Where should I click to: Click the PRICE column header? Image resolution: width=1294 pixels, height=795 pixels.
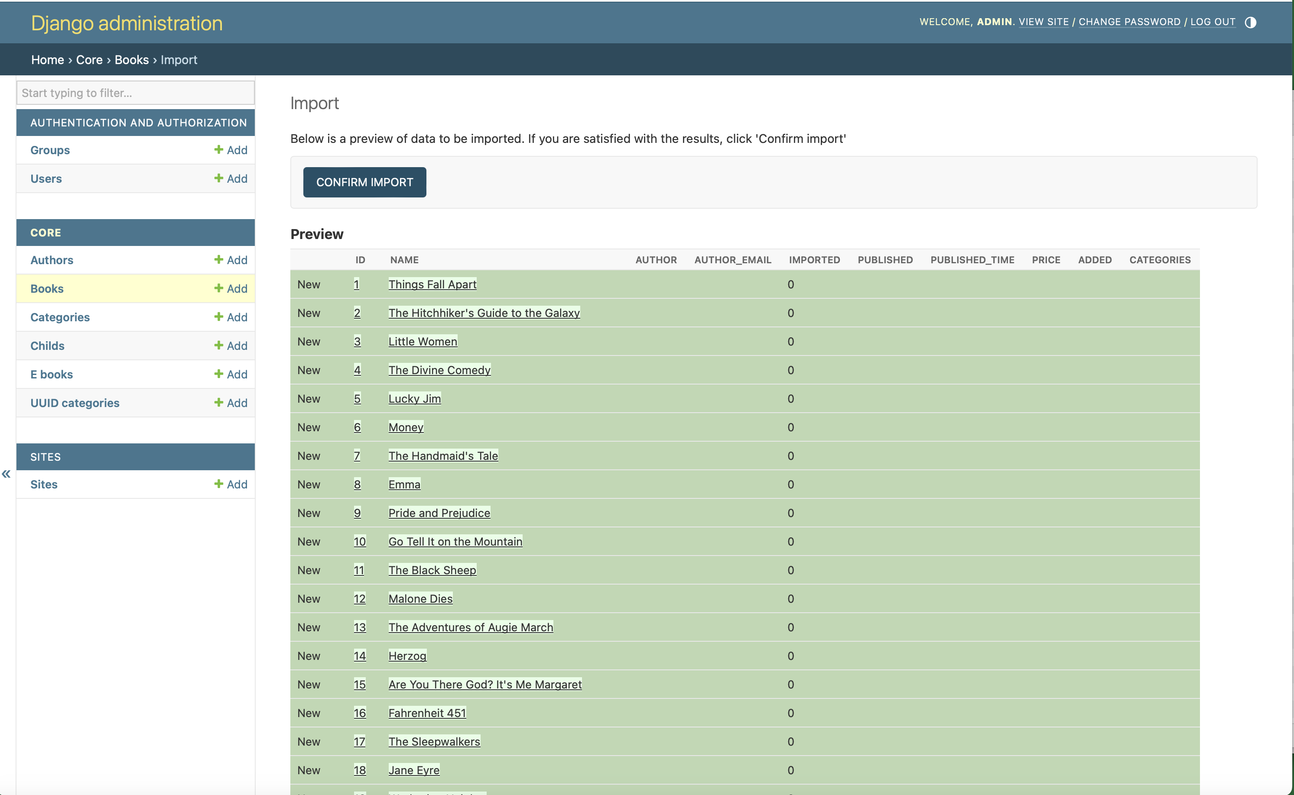(x=1046, y=259)
